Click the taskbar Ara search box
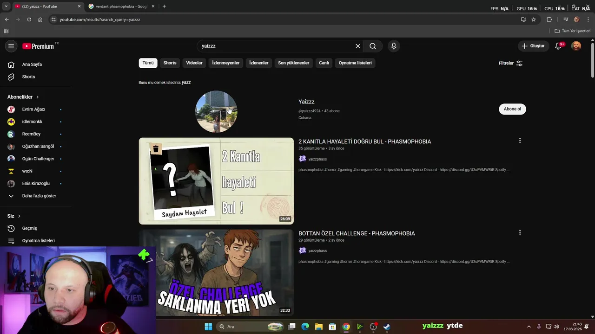Screen dimensions: 595x334 [251, 327]
